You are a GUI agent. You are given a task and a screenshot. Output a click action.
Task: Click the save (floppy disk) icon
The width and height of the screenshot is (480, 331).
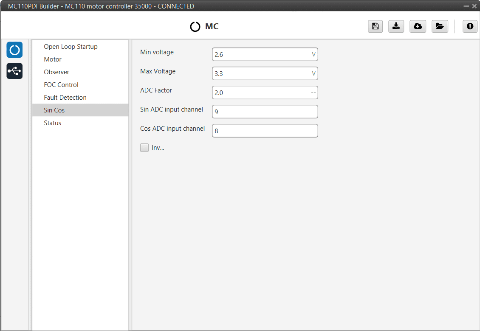point(376,26)
